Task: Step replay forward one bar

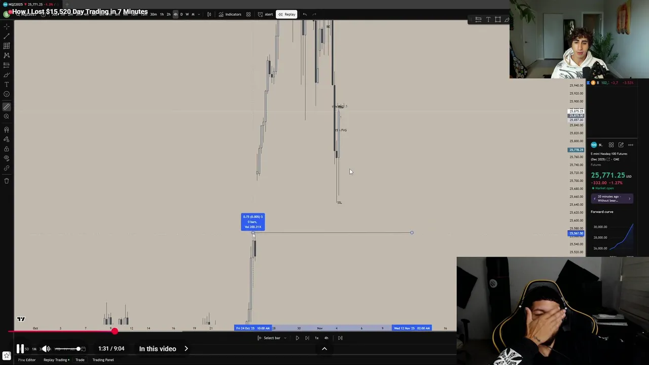Action: [307, 338]
